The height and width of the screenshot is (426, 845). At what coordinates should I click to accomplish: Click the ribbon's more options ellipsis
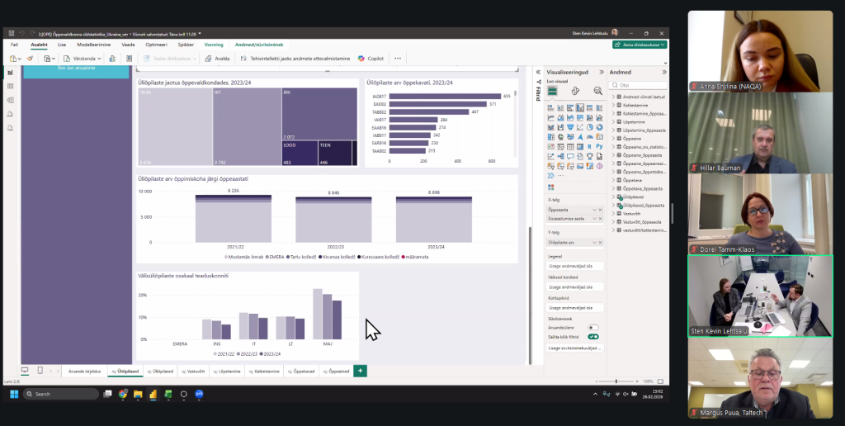click(x=398, y=59)
